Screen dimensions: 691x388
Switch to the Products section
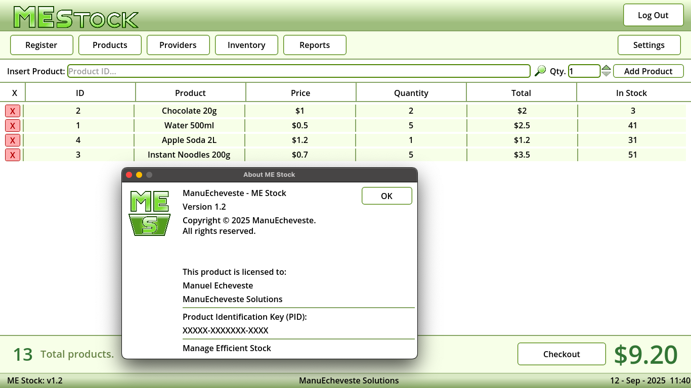(110, 45)
